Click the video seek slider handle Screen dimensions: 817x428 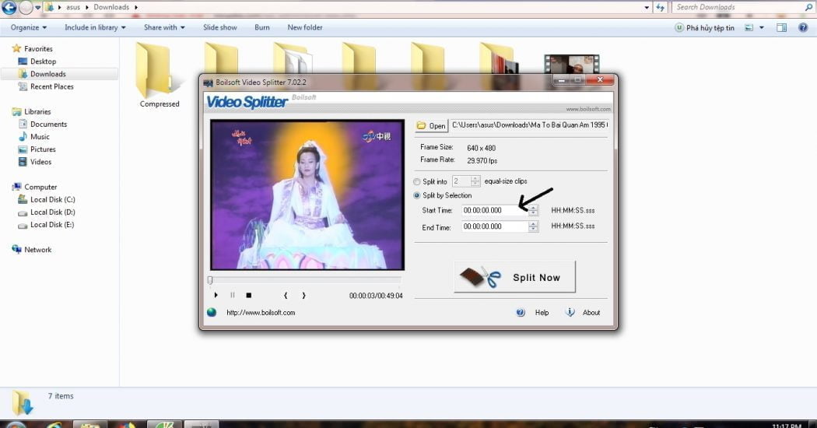(x=210, y=280)
